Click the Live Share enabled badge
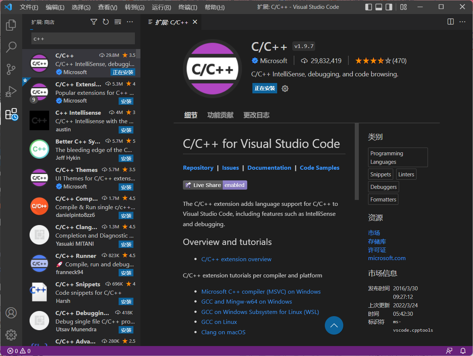Screen dimensions: 473x356 (215, 185)
